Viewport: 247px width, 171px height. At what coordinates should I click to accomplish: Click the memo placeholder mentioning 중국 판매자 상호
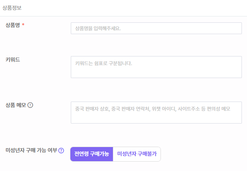tap(152, 108)
